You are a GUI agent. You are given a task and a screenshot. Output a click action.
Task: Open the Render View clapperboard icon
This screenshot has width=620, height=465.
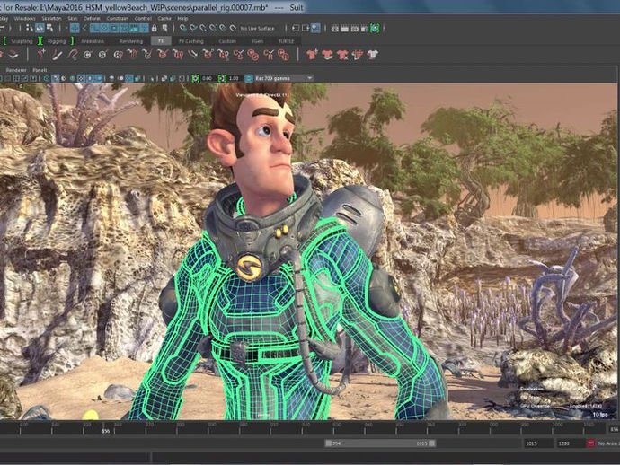click(x=335, y=28)
